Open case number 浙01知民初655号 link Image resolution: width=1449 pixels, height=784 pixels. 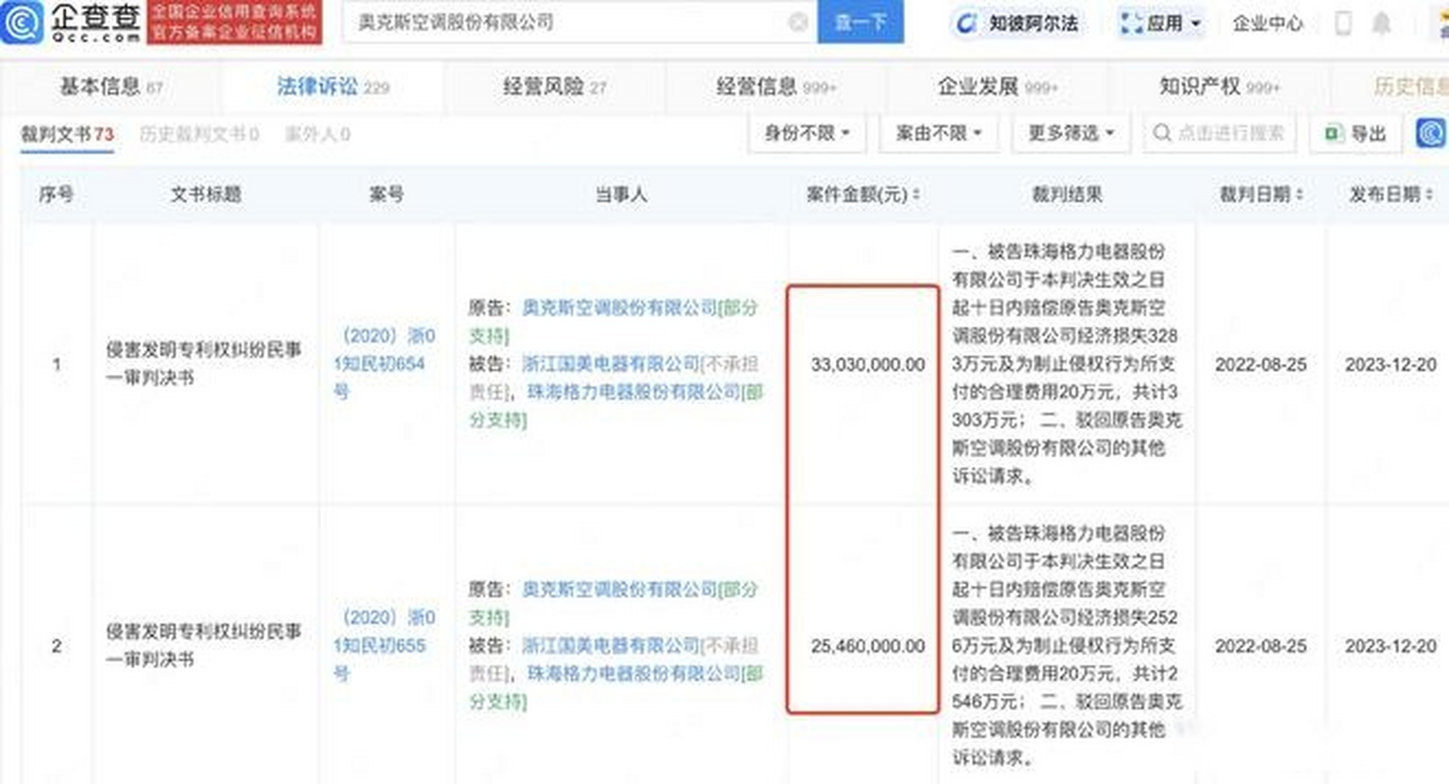[x=385, y=646]
